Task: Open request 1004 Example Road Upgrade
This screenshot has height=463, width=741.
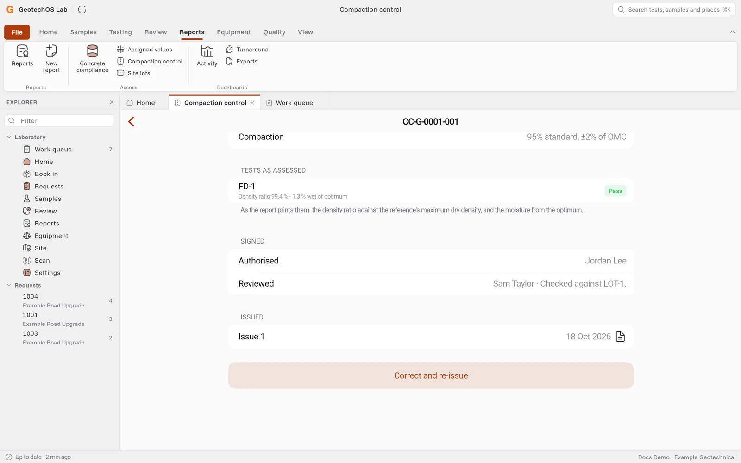Action: point(60,300)
